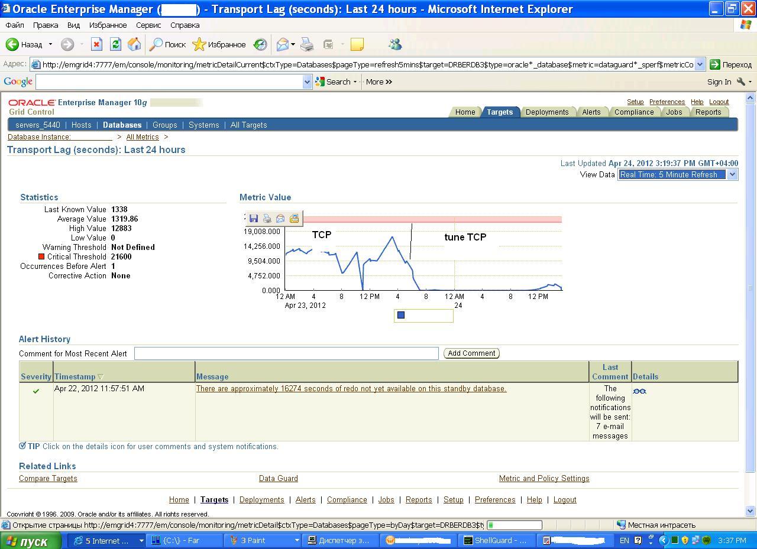Open the Сервис menu

(x=148, y=25)
